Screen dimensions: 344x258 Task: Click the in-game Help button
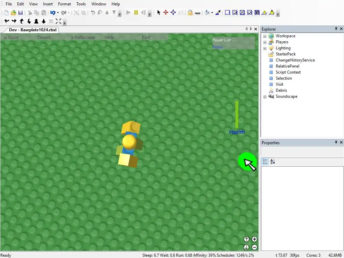(109, 38)
